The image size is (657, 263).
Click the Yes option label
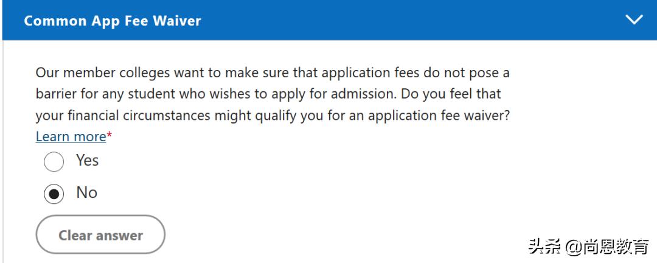pos(87,160)
